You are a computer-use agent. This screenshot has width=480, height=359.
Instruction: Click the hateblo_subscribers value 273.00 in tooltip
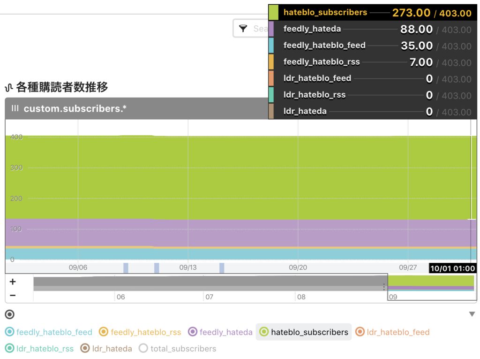pyautogui.click(x=411, y=13)
